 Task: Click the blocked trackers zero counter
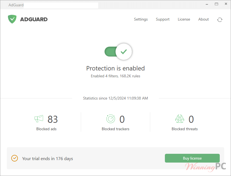coord(122,119)
